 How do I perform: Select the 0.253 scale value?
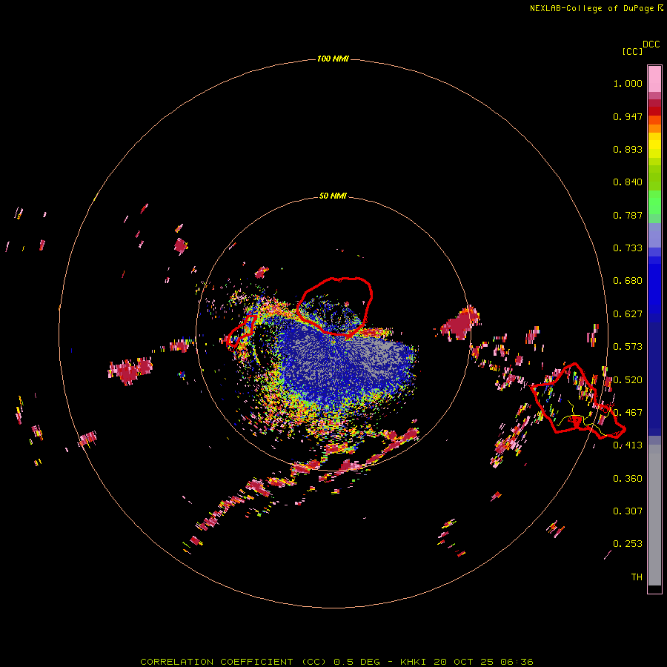coord(628,544)
